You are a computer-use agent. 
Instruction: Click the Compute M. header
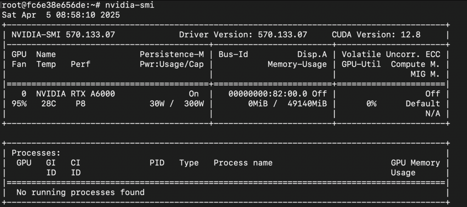click(415, 64)
